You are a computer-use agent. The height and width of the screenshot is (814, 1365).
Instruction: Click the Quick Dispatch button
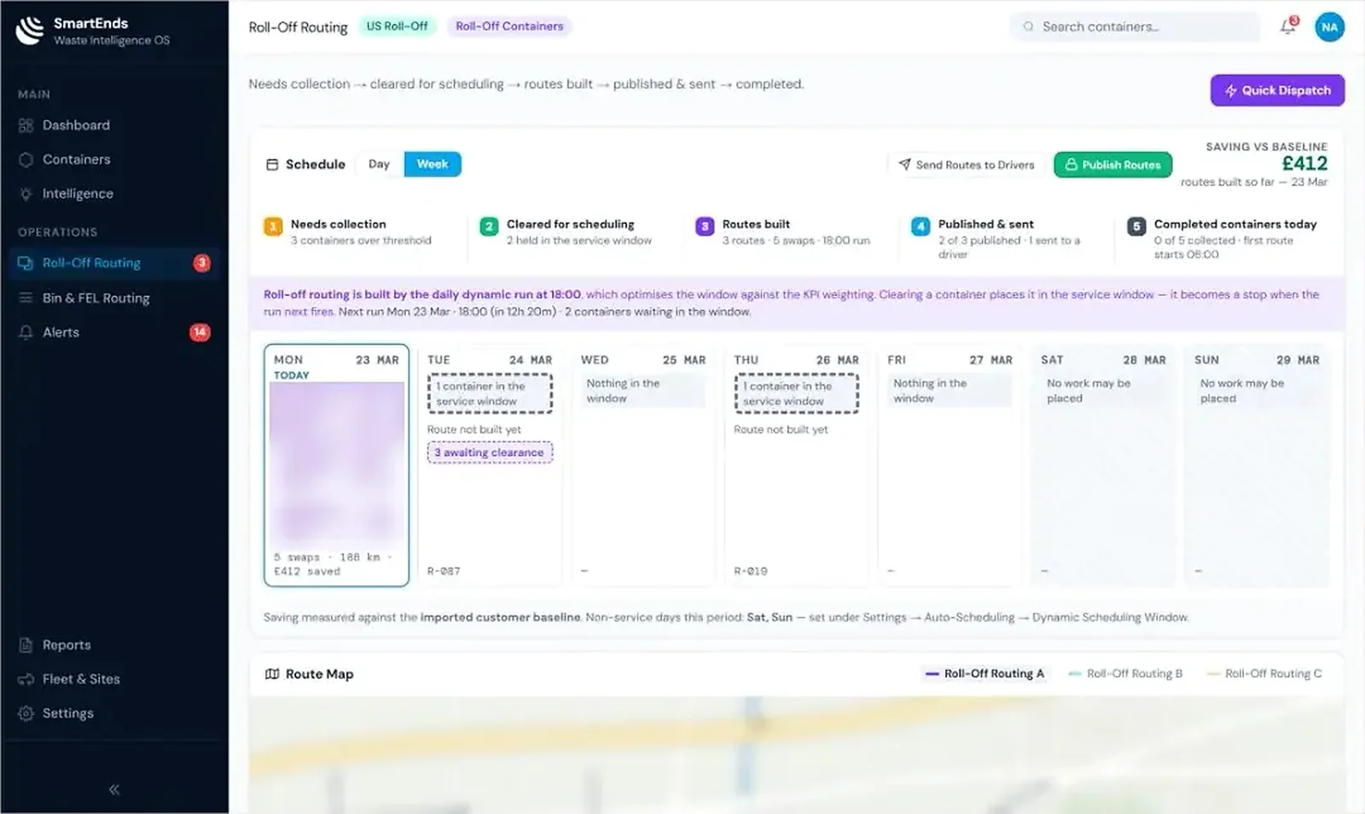pyautogui.click(x=1277, y=90)
